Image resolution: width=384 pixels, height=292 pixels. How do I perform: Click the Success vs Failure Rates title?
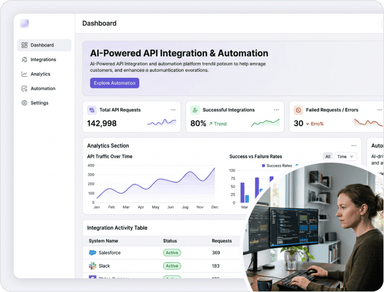255,157
